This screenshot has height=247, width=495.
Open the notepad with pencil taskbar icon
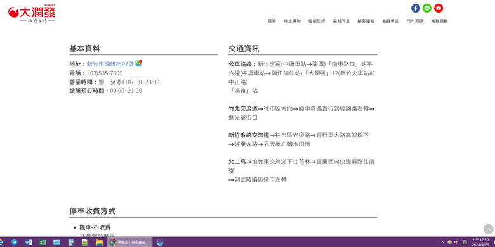tap(84, 243)
